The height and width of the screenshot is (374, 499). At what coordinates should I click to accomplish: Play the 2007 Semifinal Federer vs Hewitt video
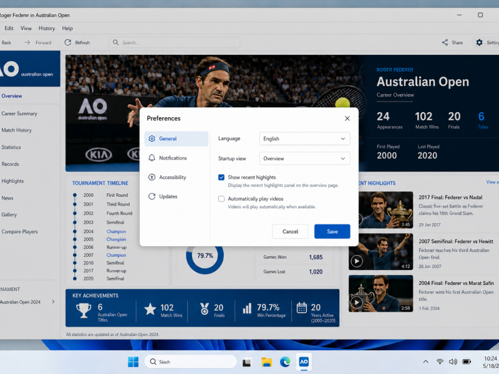(x=356, y=261)
